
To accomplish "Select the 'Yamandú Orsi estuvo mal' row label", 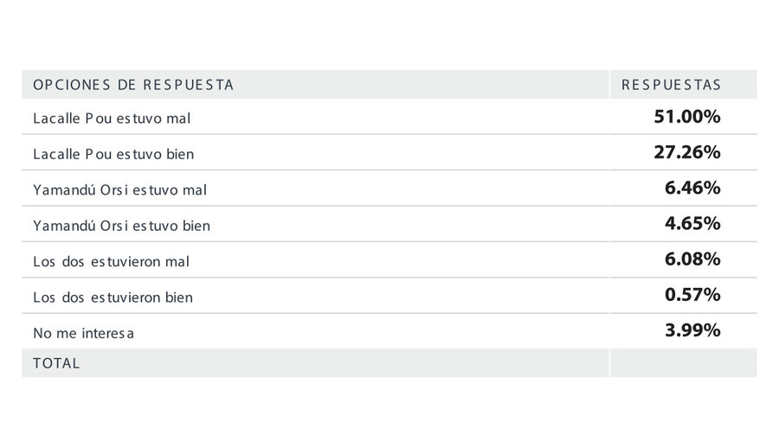I will click(x=119, y=189).
